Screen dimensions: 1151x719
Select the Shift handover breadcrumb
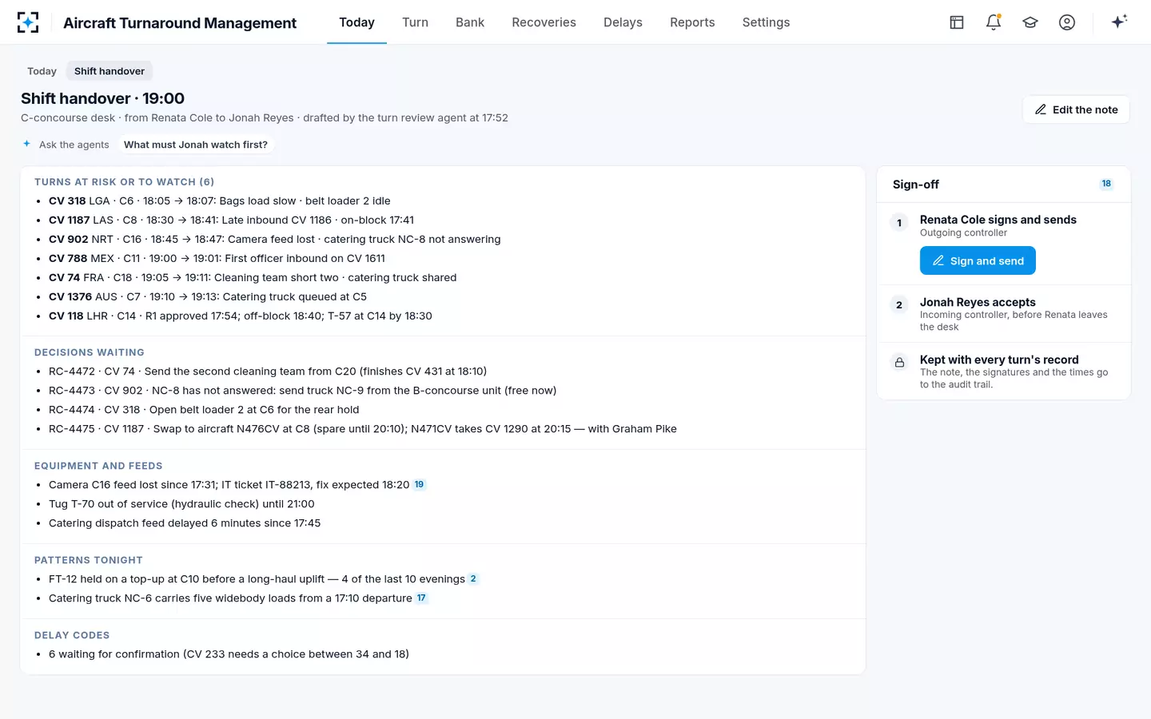click(x=110, y=71)
